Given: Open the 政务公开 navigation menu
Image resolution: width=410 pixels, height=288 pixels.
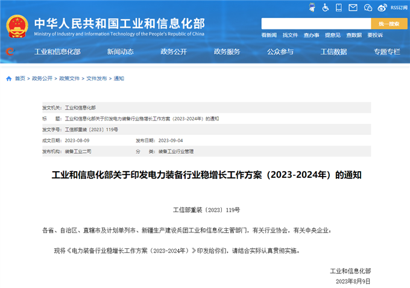Looking at the screenshot, I should click(174, 52).
